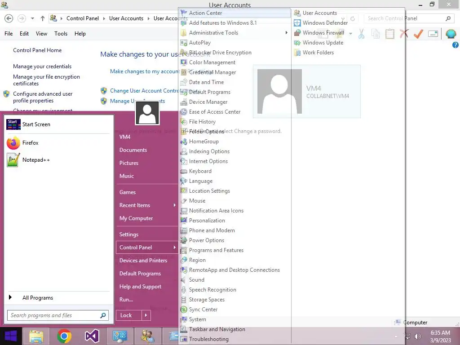Click the BitLocker Drive Encryption icon

184,53
